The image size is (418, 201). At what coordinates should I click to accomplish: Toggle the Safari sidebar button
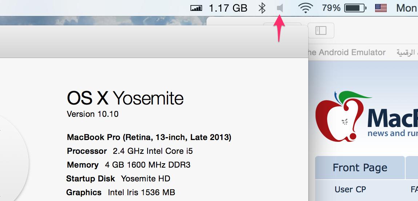321,31
